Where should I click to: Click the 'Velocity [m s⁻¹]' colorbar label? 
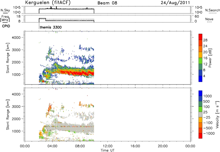coord(217,114)
